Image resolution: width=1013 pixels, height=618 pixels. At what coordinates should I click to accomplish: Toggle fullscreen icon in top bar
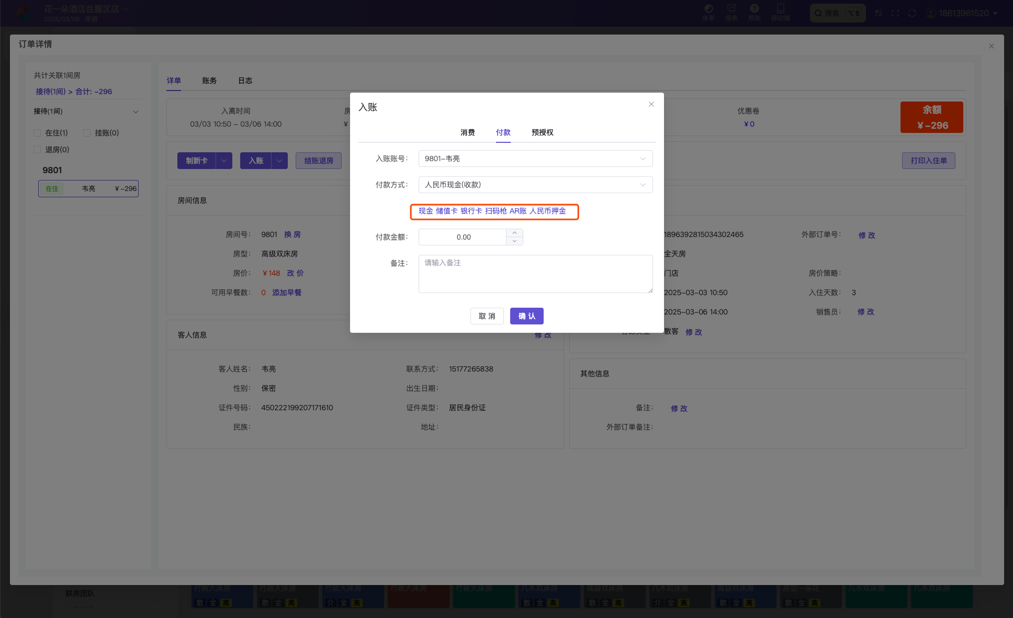[895, 13]
